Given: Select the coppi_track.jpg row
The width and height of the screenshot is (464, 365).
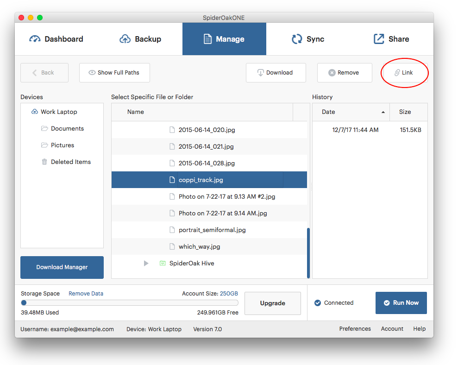Looking at the screenshot, I should 209,180.
